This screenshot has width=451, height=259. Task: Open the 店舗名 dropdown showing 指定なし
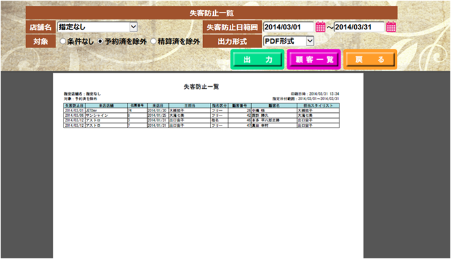98,27
